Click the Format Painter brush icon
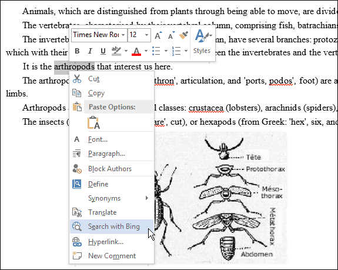The image size is (338, 270). click(183, 35)
